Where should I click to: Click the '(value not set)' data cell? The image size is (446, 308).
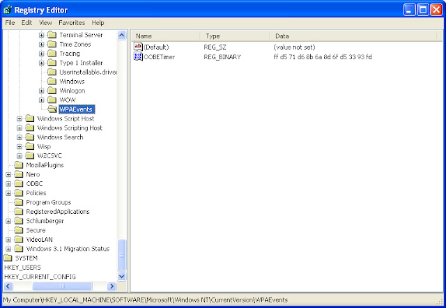294,47
